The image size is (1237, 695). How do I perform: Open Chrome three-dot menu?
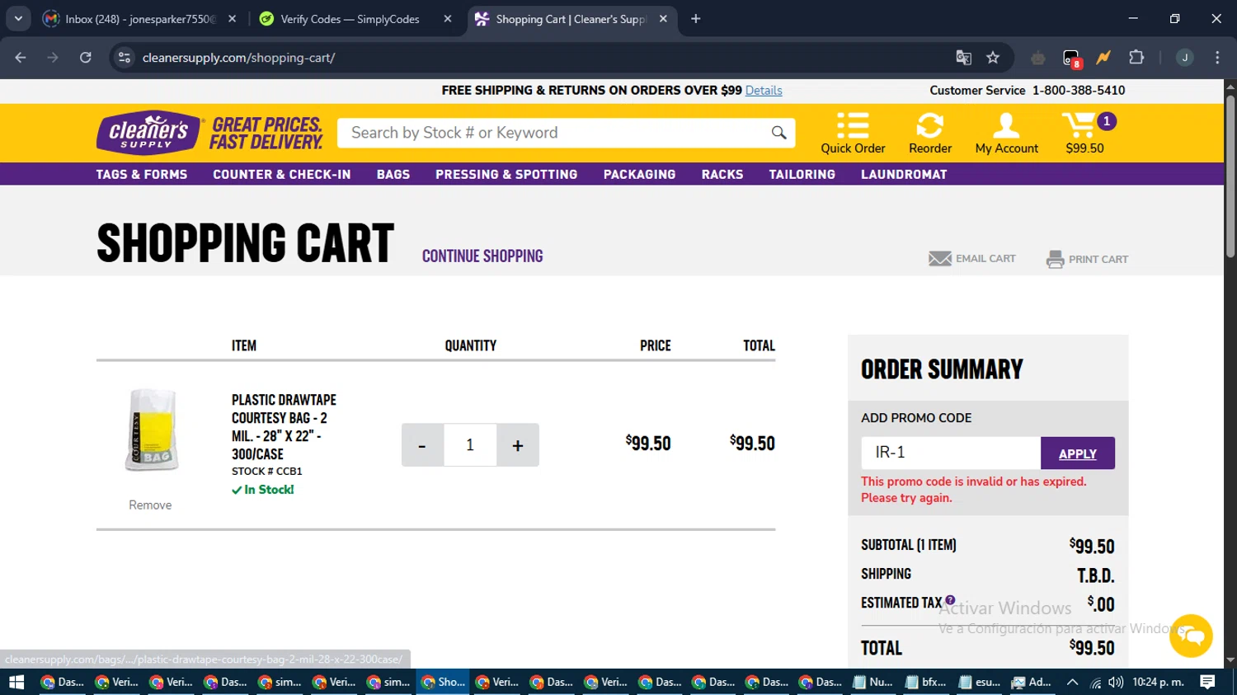click(x=1217, y=58)
